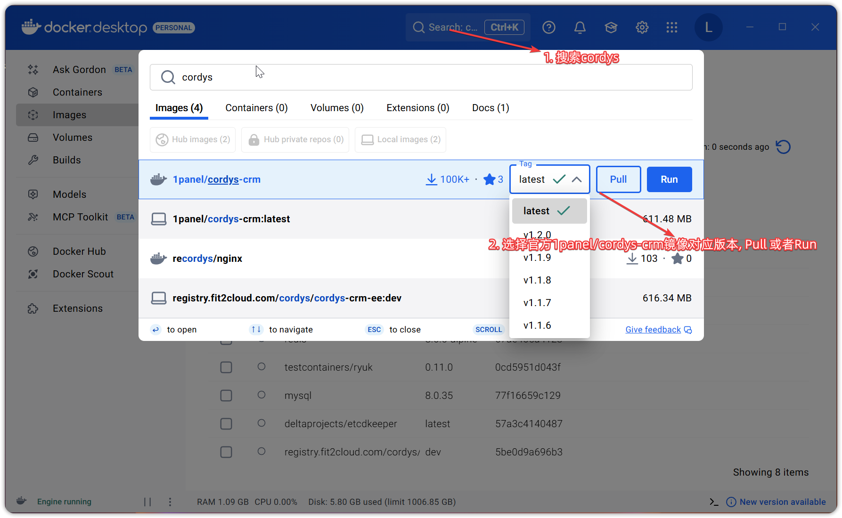Open the apps grid icon
The image size is (842, 518).
[x=672, y=28]
